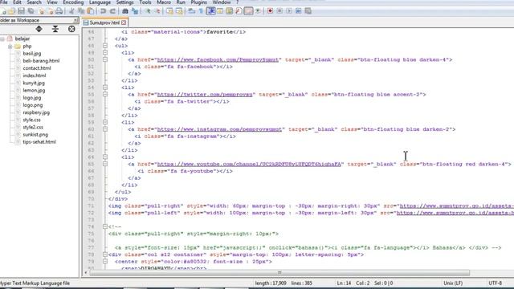514x289 pixels.
Task: Collapse the li block at line 49
Action: click(105, 52)
